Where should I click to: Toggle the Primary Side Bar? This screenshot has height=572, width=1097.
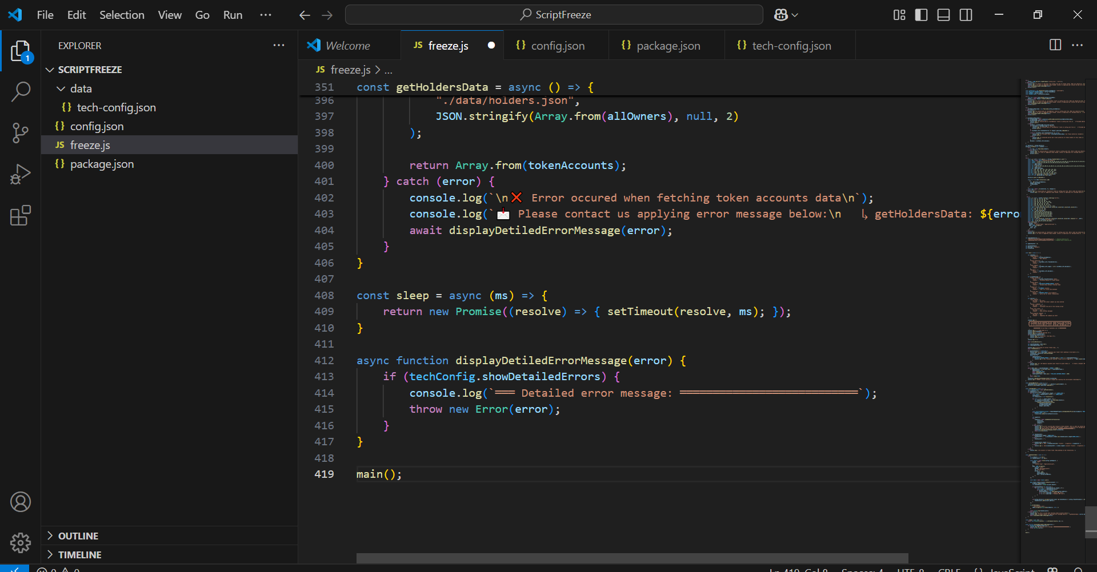click(921, 15)
